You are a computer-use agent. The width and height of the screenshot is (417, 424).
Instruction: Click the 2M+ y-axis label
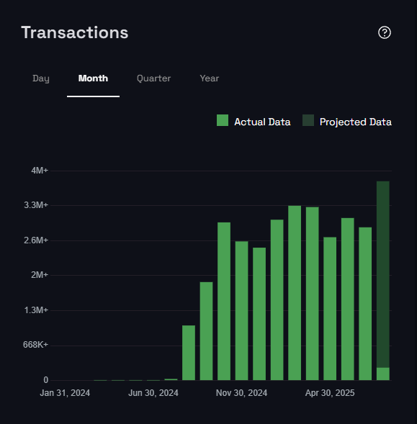[40, 275]
